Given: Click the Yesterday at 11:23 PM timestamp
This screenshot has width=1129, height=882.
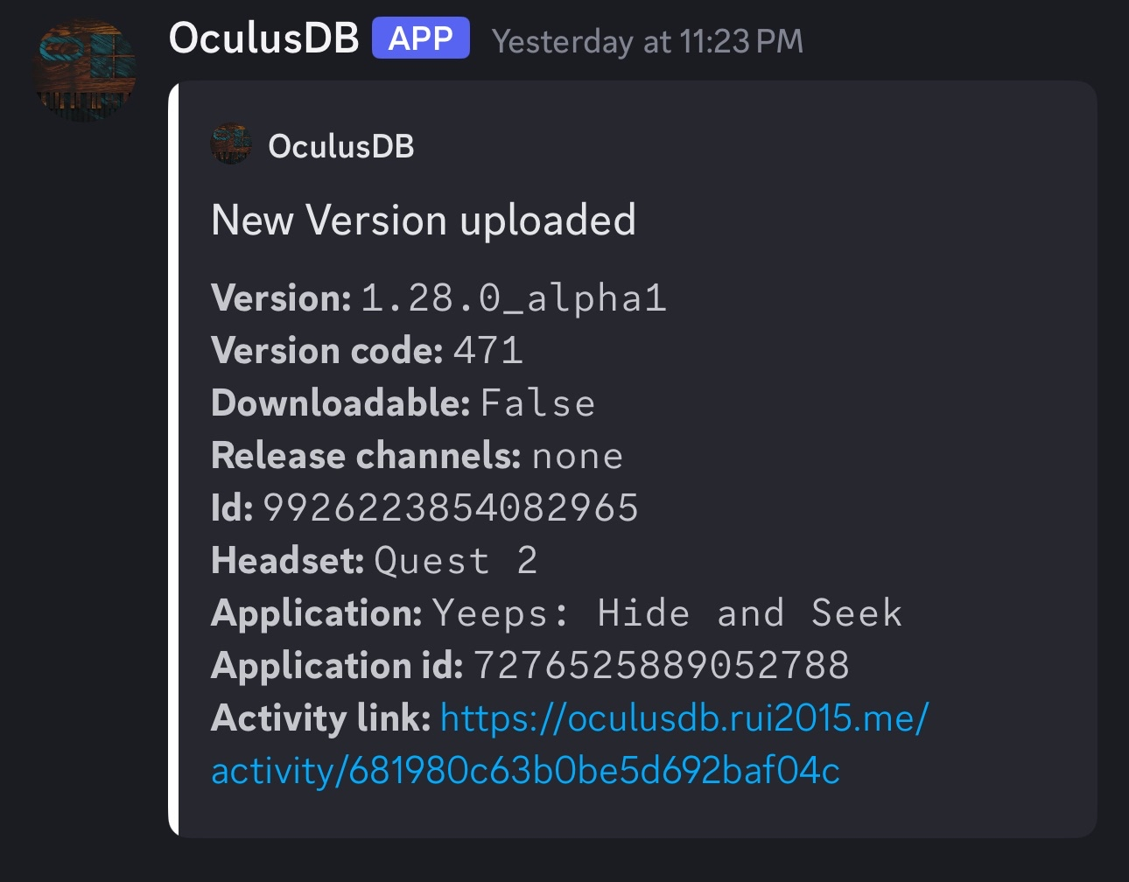Looking at the screenshot, I should pyautogui.click(x=648, y=41).
